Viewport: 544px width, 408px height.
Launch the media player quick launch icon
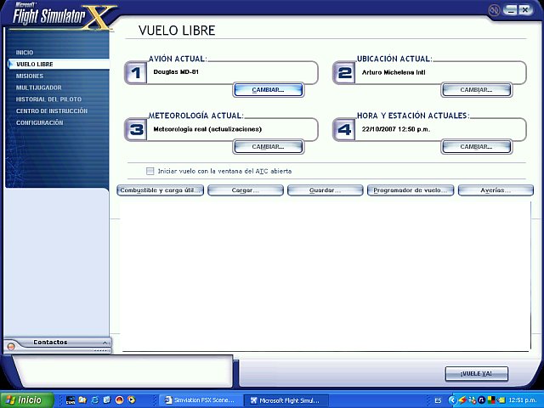point(132,400)
